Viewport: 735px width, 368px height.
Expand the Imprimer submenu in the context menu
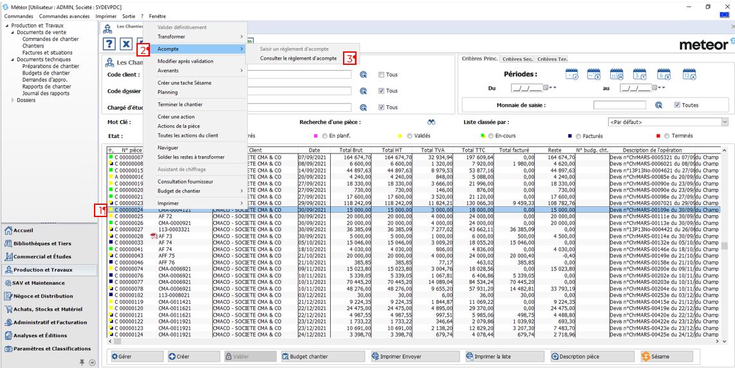tap(194, 204)
